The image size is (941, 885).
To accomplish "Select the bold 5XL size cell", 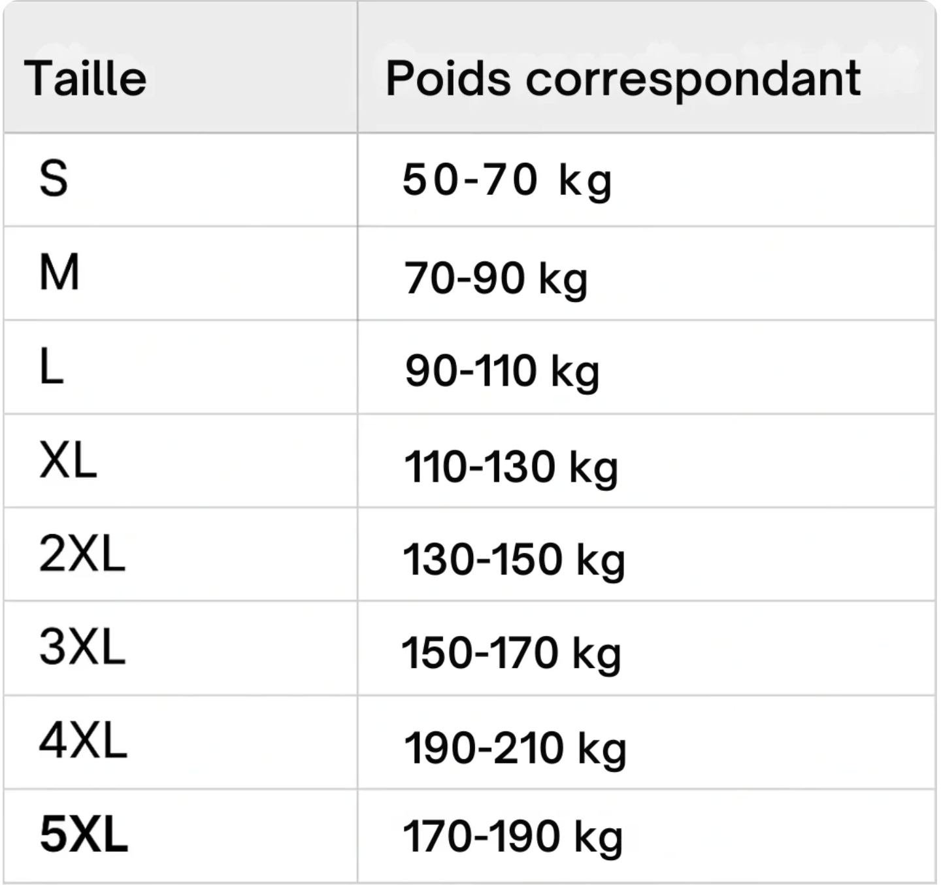I will click(x=84, y=835).
